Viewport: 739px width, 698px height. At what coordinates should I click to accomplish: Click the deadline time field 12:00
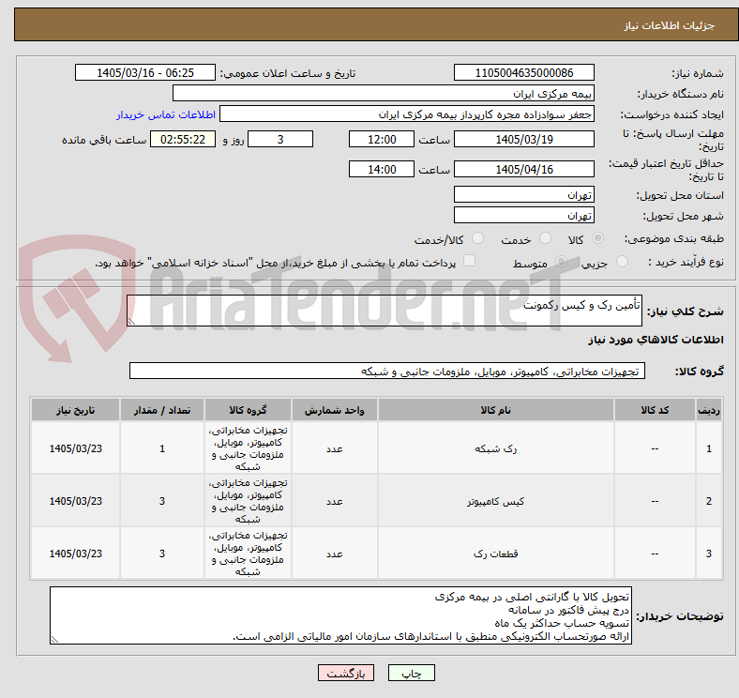382,139
